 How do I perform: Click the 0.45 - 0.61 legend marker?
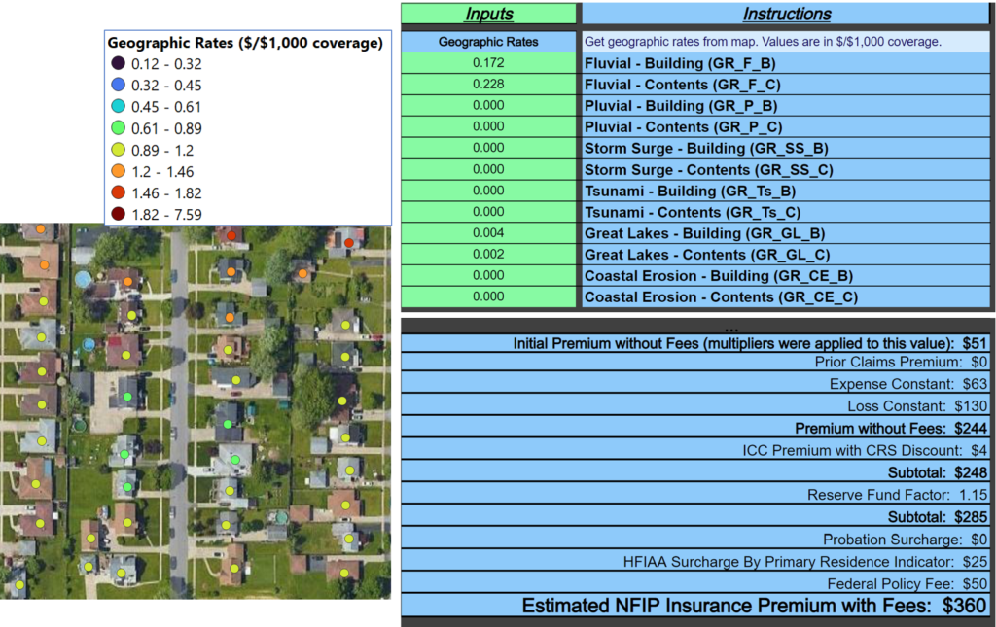click(118, 106)
